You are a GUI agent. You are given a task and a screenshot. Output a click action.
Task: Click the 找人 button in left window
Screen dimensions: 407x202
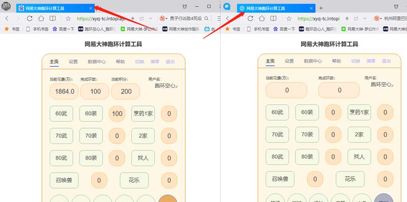pyautogui.click(x=143, y=158)
